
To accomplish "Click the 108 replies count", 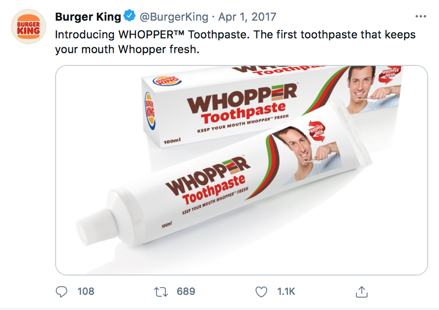I will [x=86, y=292].
